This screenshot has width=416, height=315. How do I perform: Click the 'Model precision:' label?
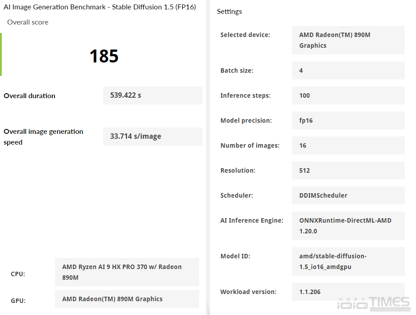[x=246, y=120]
